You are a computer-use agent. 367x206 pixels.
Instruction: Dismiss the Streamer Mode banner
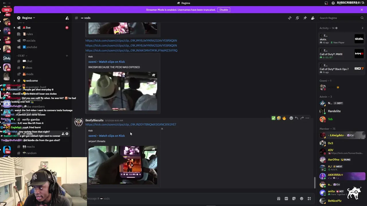point(362,10)
